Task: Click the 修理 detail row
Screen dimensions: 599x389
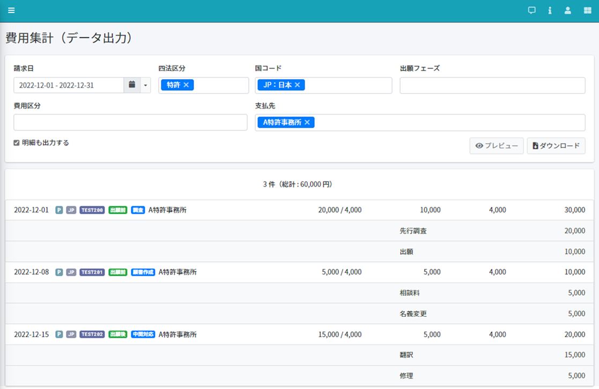Action: pyautogui.click(x=299, y=376)
